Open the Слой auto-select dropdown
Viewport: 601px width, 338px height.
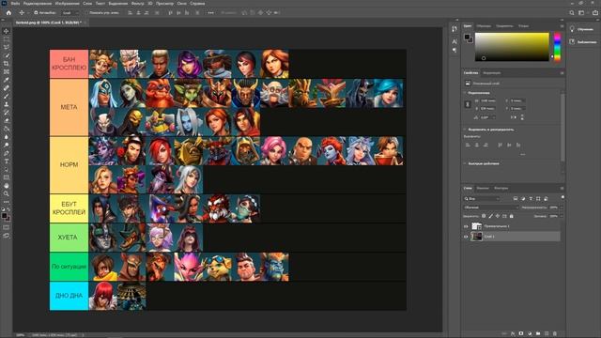(69, 12)
